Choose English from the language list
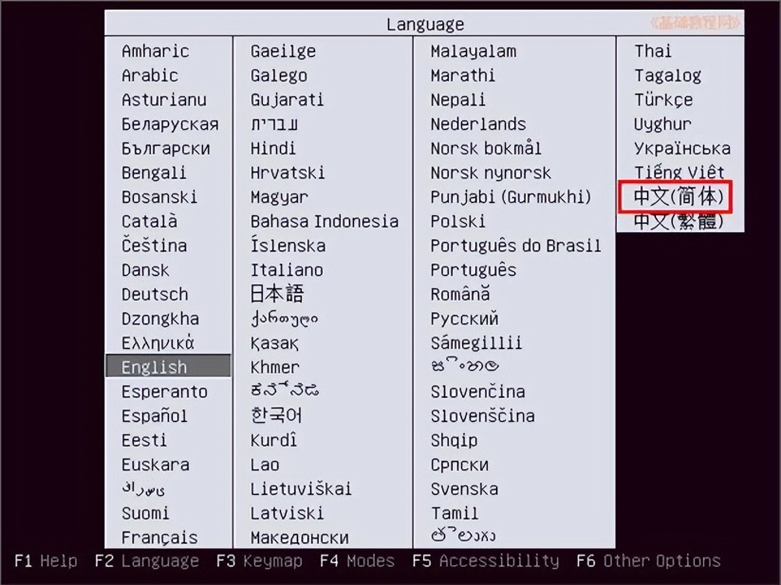 click(x=153, y=367)
